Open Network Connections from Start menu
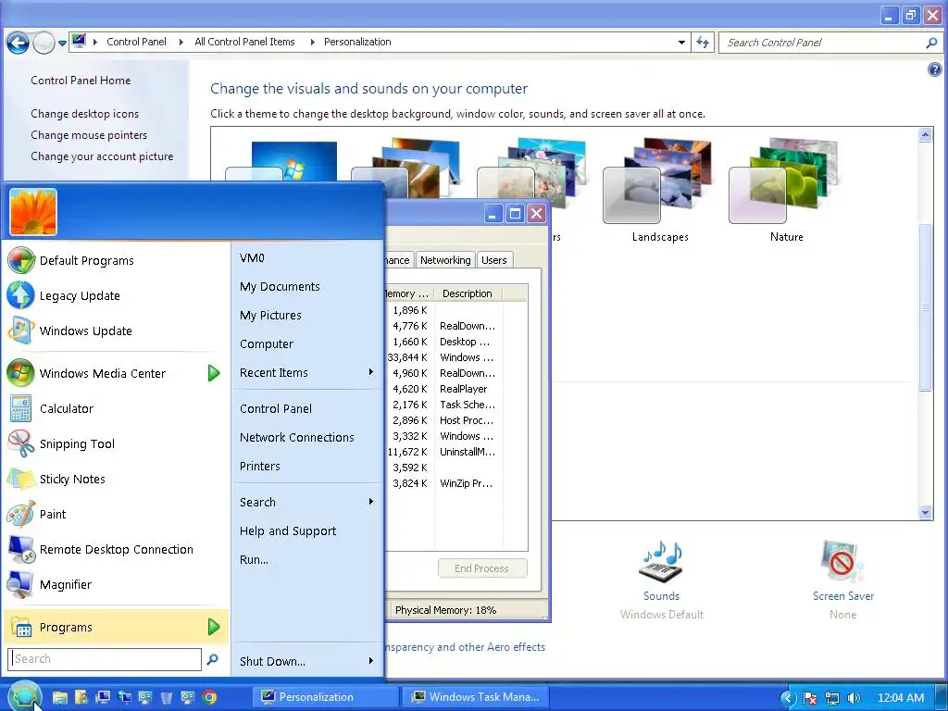948x711 pixels. [307, 437]
